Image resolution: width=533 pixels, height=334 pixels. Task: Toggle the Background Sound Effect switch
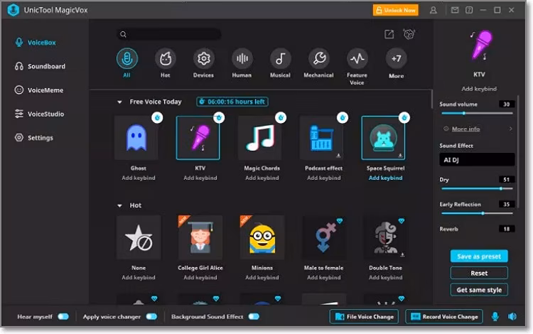[x=254, y=316]
